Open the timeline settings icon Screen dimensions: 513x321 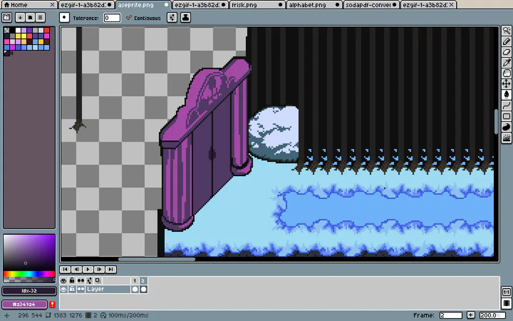click(x=89, y=281)
